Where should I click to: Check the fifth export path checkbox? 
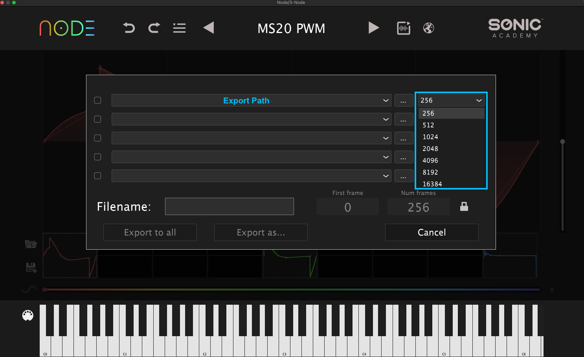coord(98,176)
